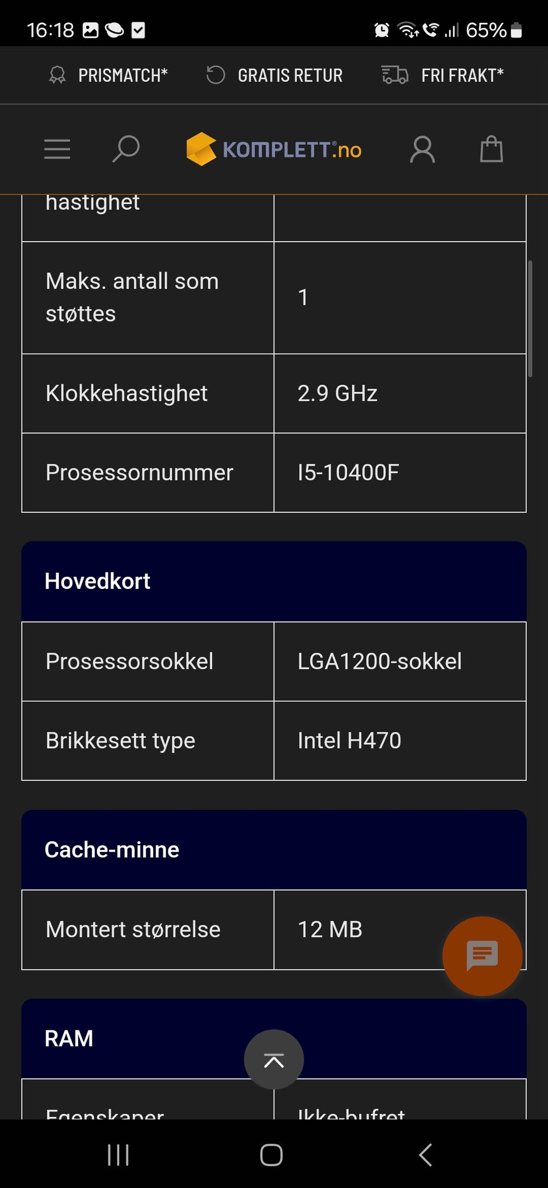The width and height of the screenshot is (548, 1188).
Task: Click the page scrollbar thumb
Action: click(530, 319)
